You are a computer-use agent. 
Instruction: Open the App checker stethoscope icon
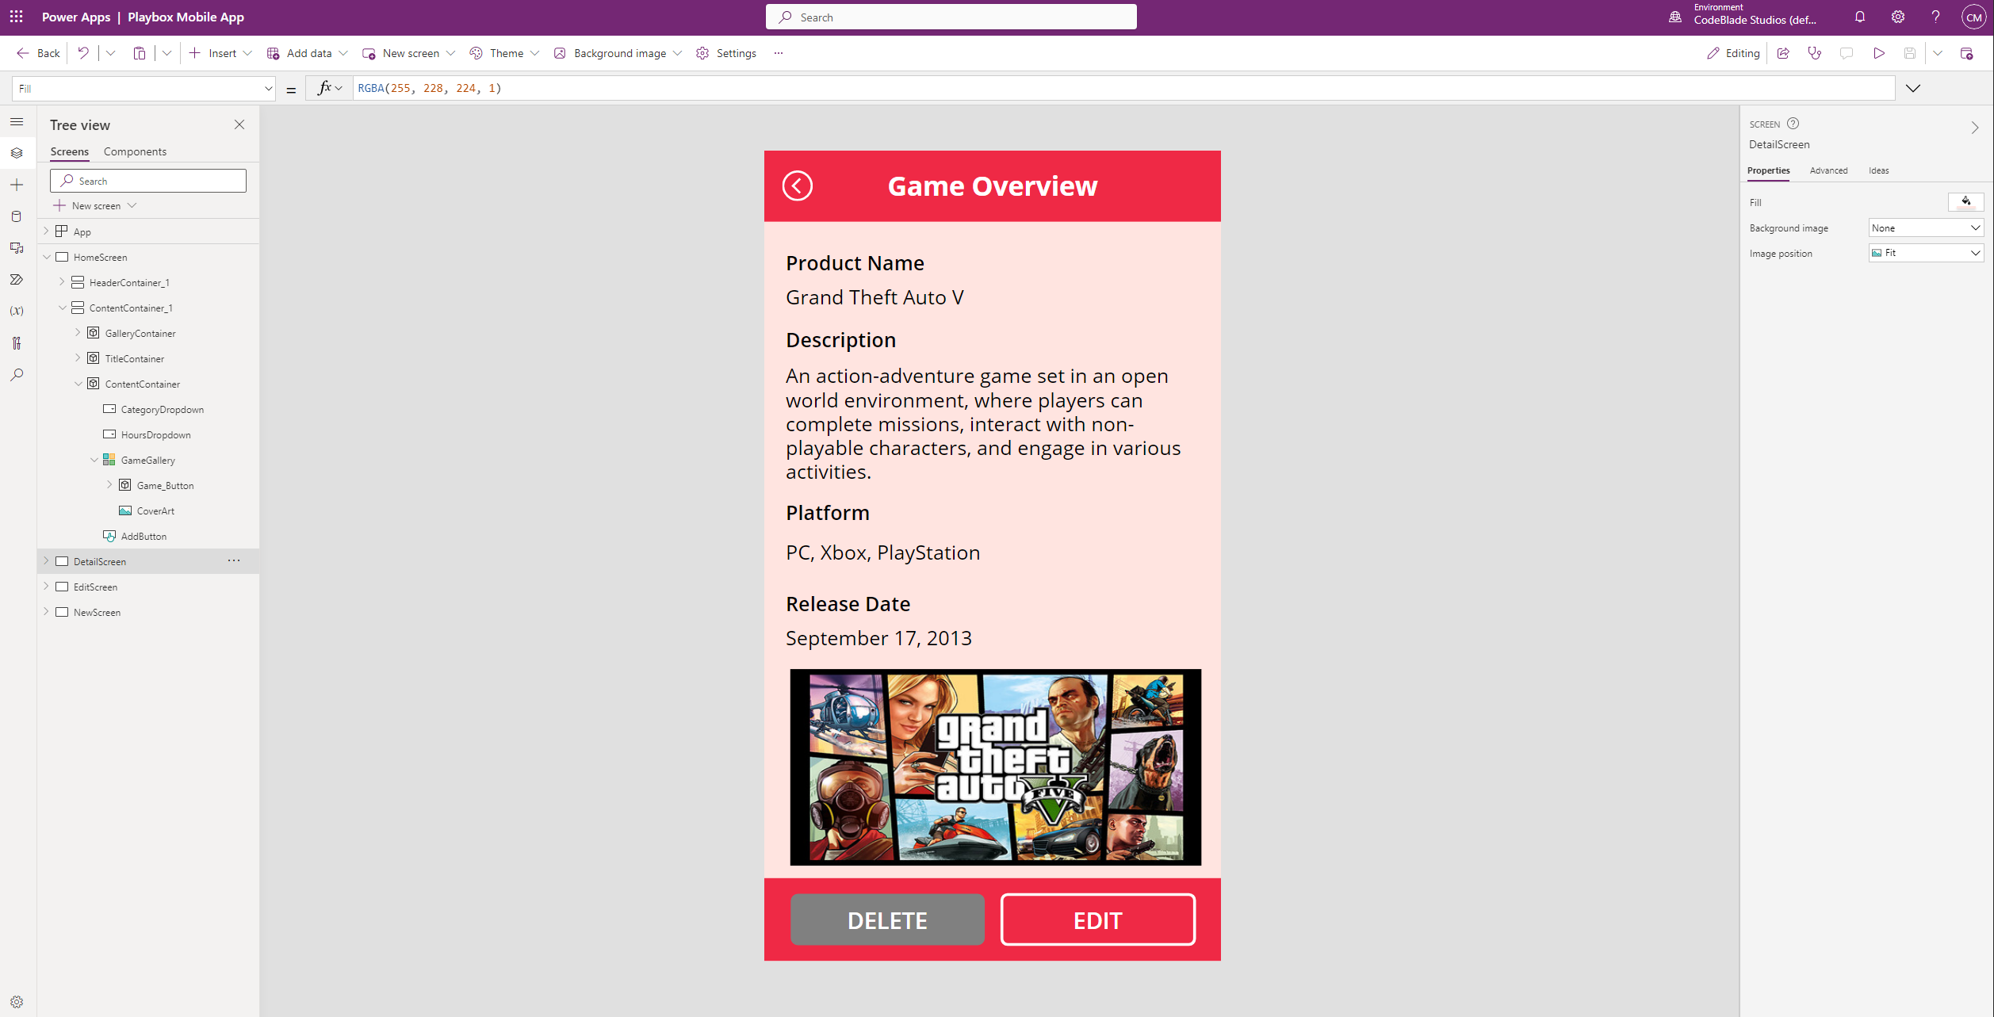click(1814, 53)
